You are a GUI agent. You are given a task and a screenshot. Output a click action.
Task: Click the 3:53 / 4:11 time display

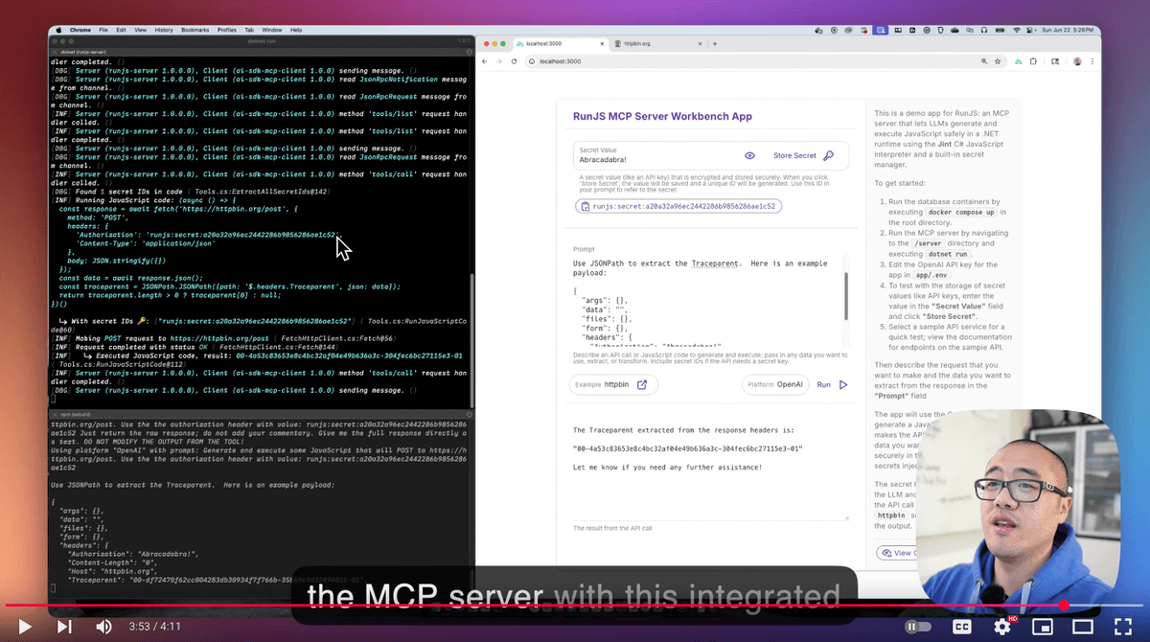tap(155, 627)
